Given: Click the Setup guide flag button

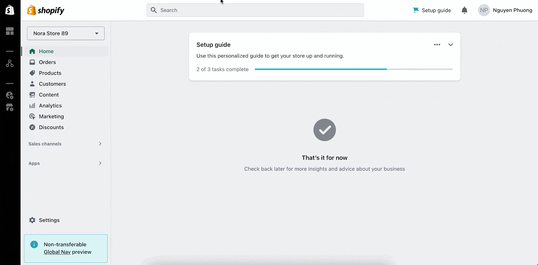Looking at the screenshot, I should (432, 10).
